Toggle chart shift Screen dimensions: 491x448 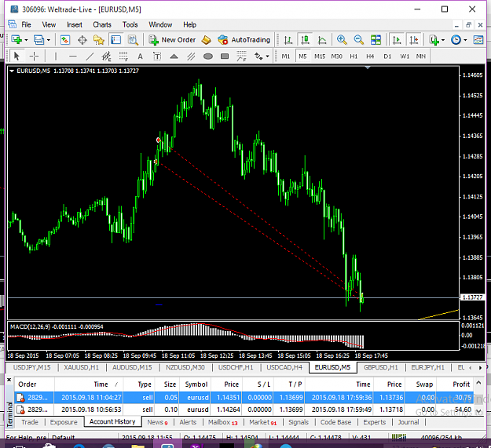coord(414,40)
